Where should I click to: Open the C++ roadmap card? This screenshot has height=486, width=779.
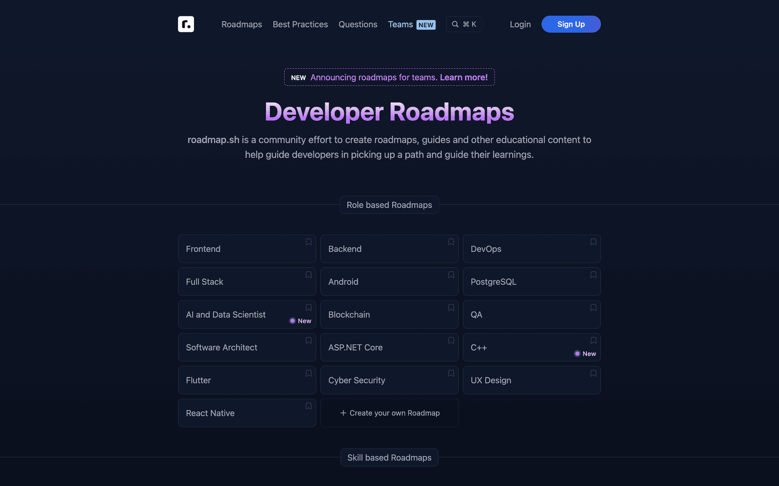point(532,347)
